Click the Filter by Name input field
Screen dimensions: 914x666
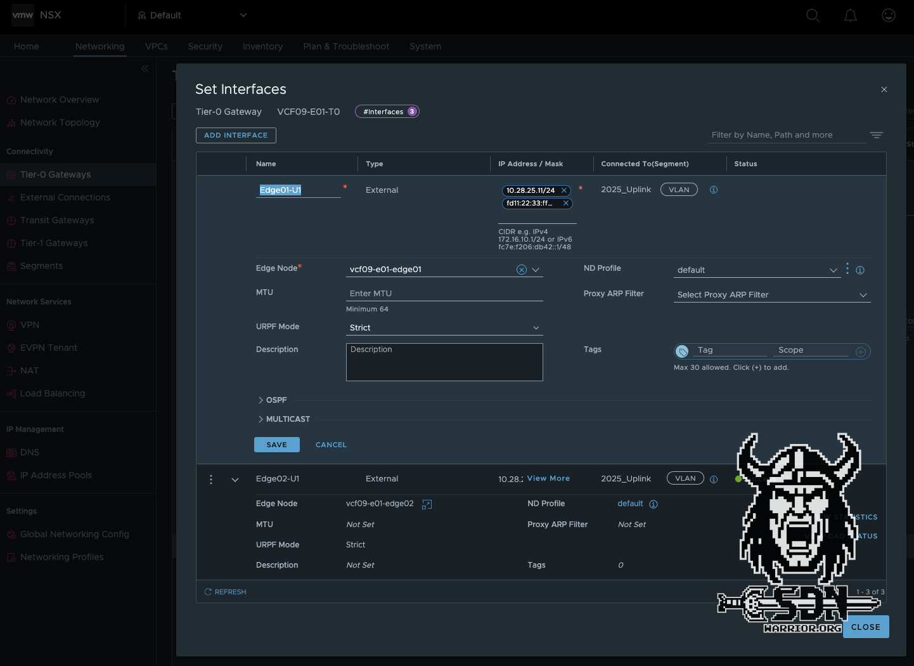[780, 135]
